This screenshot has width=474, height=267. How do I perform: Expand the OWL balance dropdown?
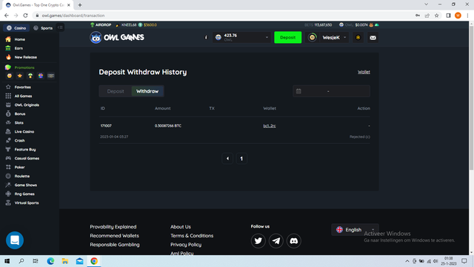pos(241,38)
